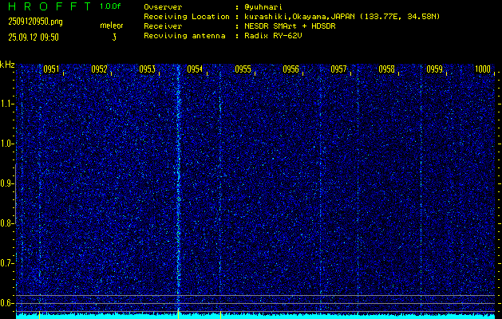The image size is (502, 319).
Task: Click the HROFFT title text
Action: pyautogui.click(x=49, y=6)
